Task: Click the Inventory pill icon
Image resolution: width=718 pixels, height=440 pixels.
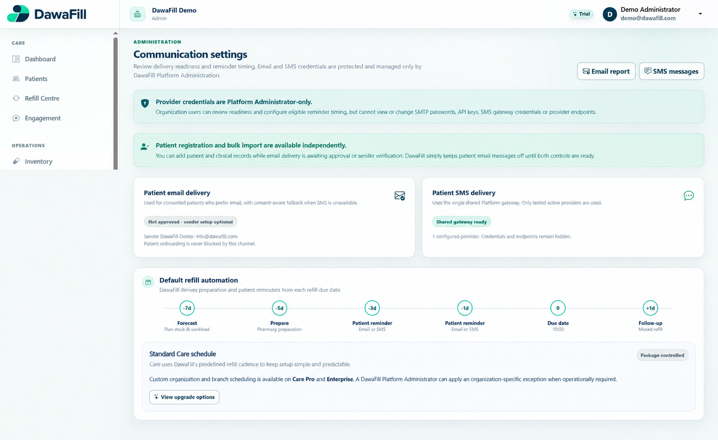Action: pos(16,161)
